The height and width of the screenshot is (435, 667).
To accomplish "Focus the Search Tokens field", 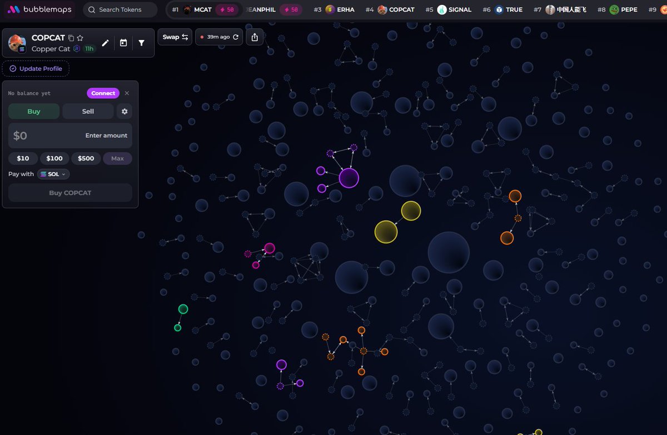I will (120, 9).
